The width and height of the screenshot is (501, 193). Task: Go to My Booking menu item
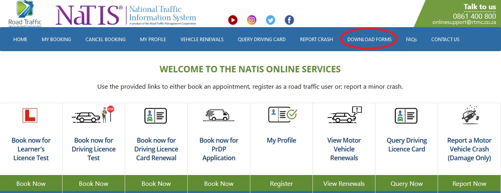56,40
